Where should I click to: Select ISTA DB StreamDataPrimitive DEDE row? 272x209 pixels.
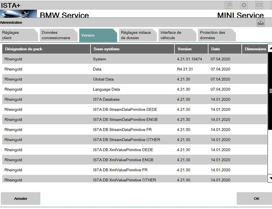pyautogui.click(x=134, y=109)
